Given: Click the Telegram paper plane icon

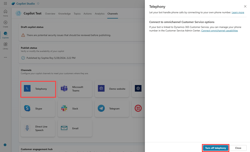Looking at the screenshot, I should pyautogui.click(x=101, y=108).
